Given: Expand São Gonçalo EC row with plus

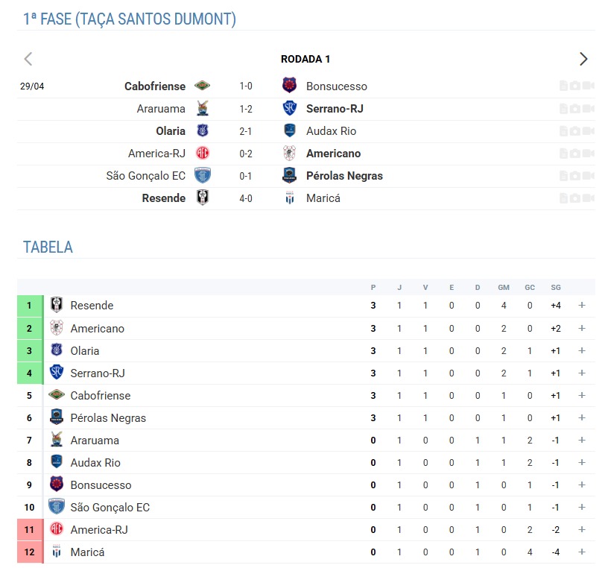Looking at the screenshot, I should pyautogui.click(x=582, y=508).
